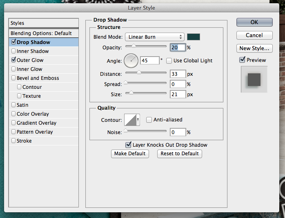Enable the Stroke checkbox
Viewport: 285px width, 218px height.
pos(13,141)
